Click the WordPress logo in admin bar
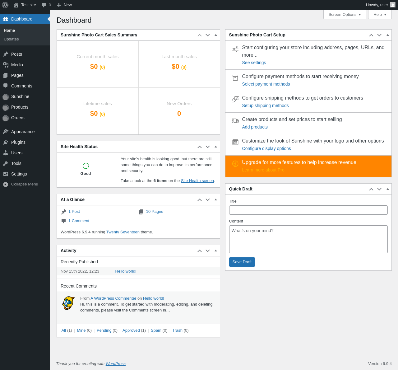The image size is (398, 370). pos(5,5)
